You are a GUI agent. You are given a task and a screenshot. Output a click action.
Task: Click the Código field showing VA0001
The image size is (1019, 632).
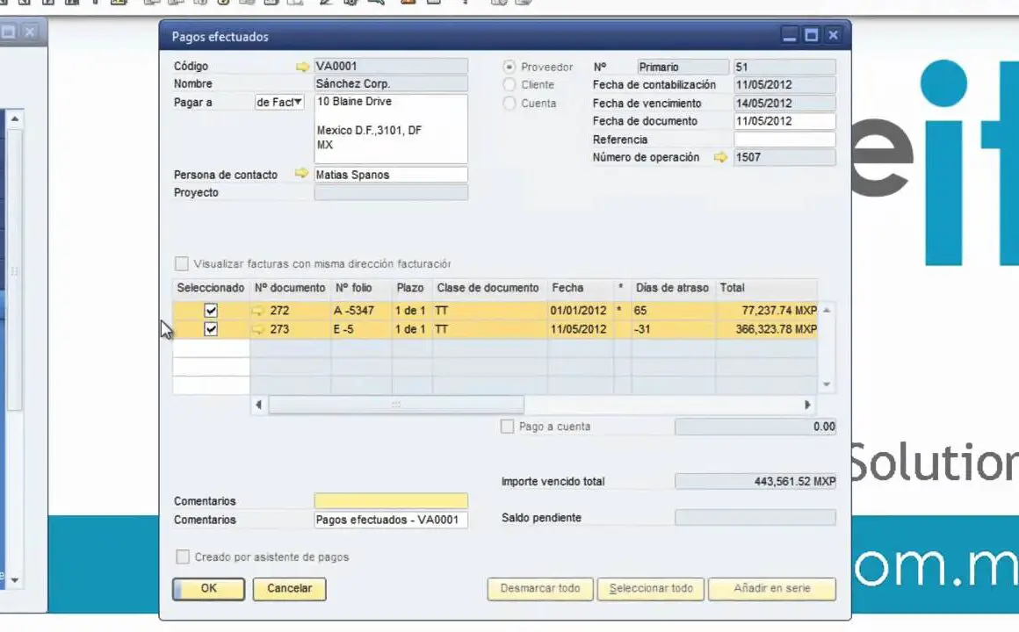pyautogui.click(x=391, y=66)
